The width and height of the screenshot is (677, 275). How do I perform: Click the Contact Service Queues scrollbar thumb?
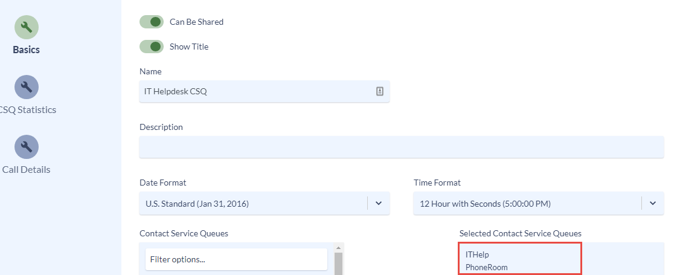click(x=338, y=264)
